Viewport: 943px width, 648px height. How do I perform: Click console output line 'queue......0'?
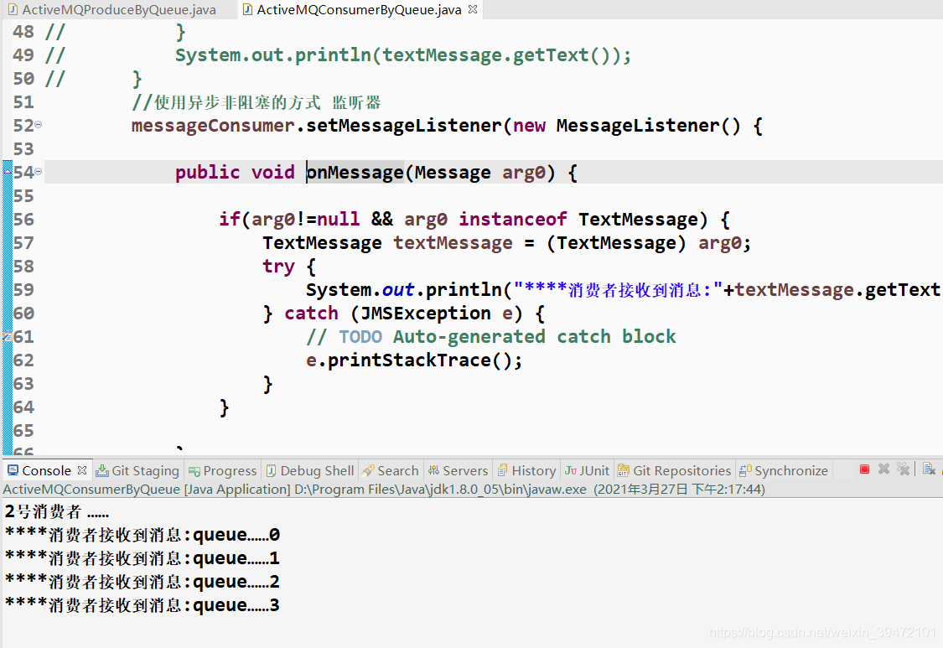click(x=142, y=535)
